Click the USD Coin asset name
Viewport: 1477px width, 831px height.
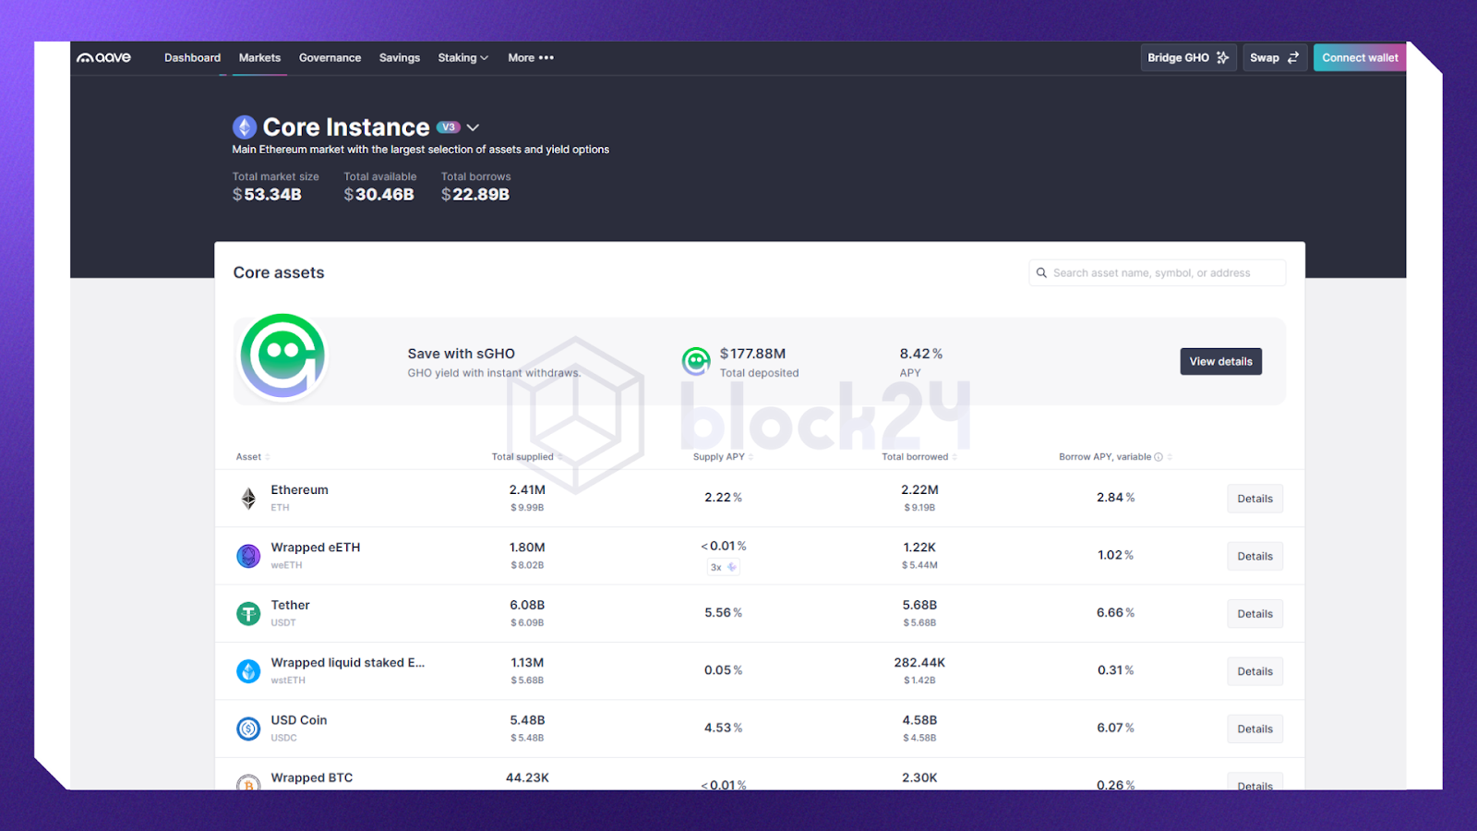(299, 720)
